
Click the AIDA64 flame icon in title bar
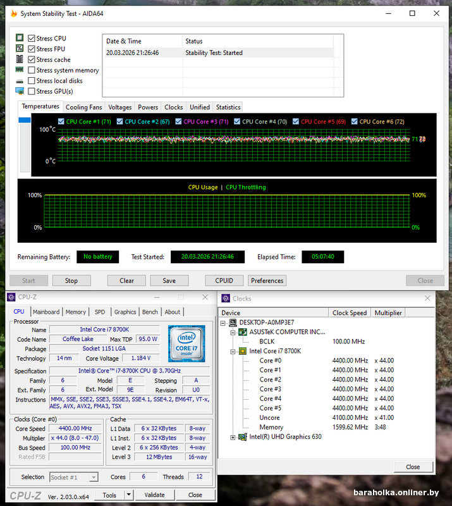pos(13,13)
